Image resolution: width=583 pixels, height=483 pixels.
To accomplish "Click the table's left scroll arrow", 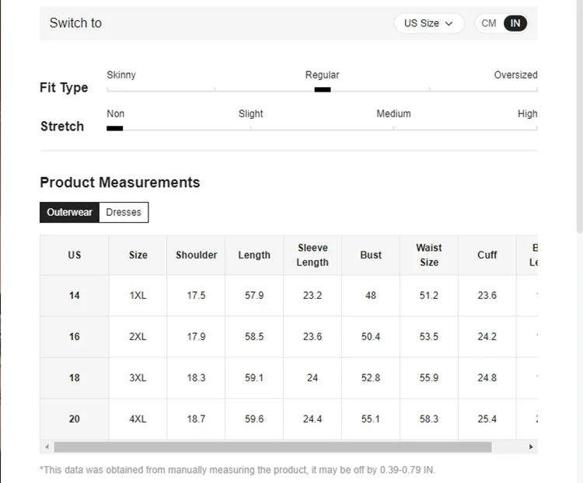I will 47,447.
